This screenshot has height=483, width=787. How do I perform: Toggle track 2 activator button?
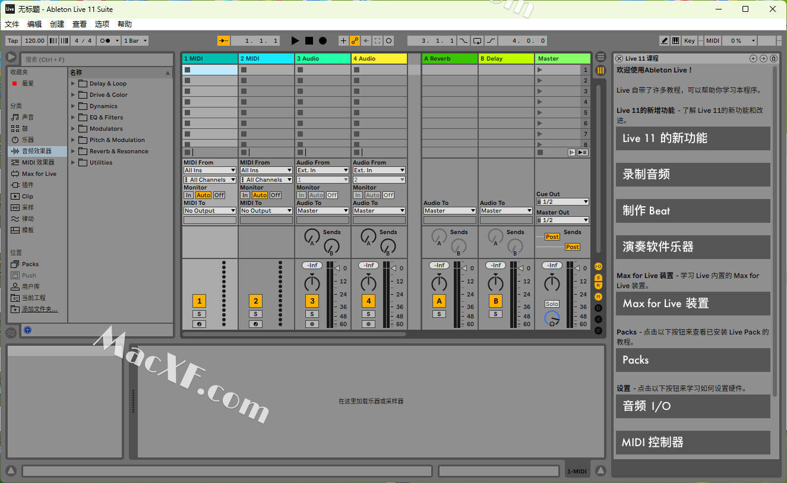click(x=255, y=301)
